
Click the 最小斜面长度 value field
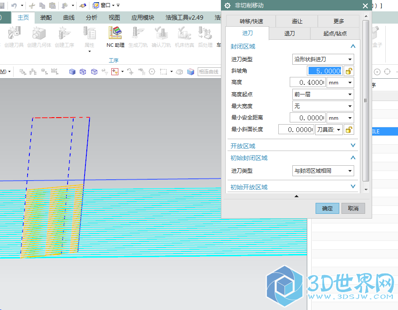(x=296, y=130)
